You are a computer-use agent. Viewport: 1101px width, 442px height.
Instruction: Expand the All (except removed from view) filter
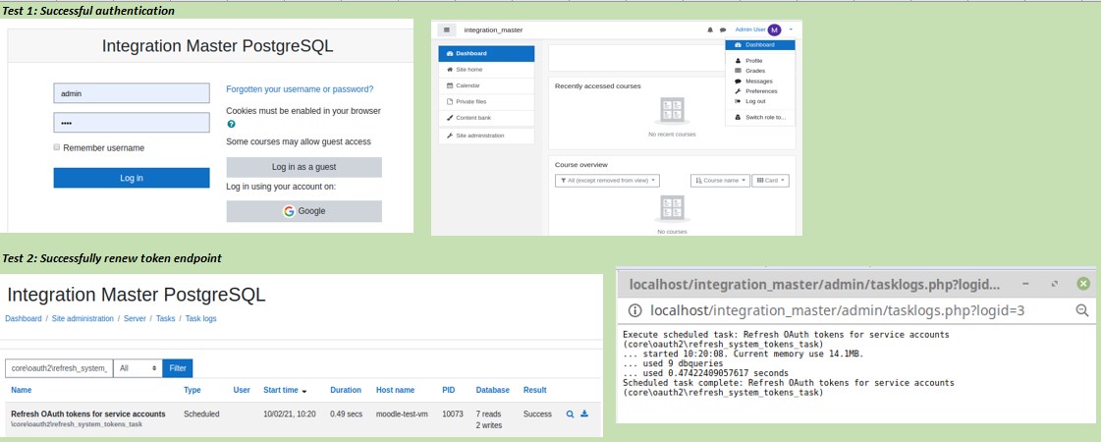coord(607,181)
